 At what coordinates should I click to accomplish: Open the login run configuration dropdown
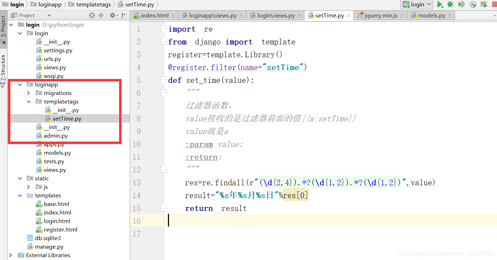tap(417, 5)
